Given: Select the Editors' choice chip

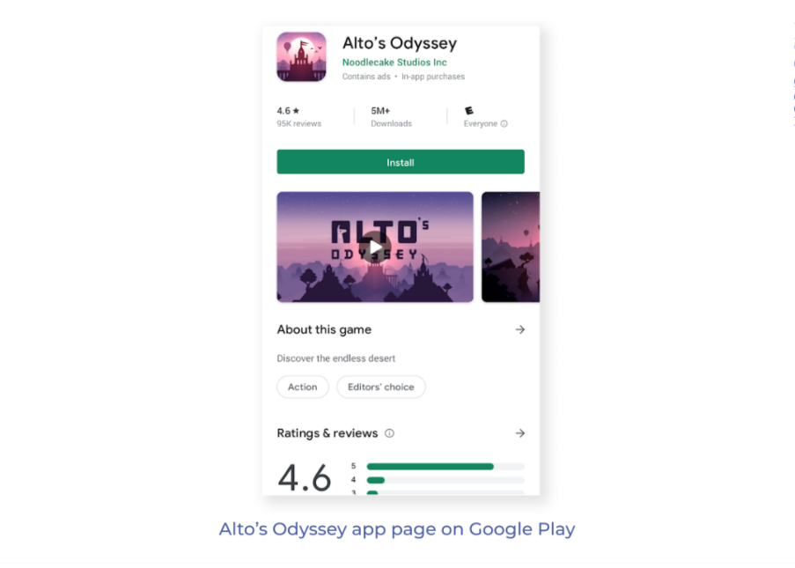Looking at the screenshot, I should (x=380, y=387).
